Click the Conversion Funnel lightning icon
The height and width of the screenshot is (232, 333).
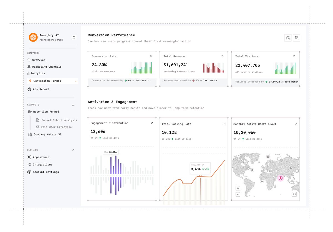[x=30, y=81]
